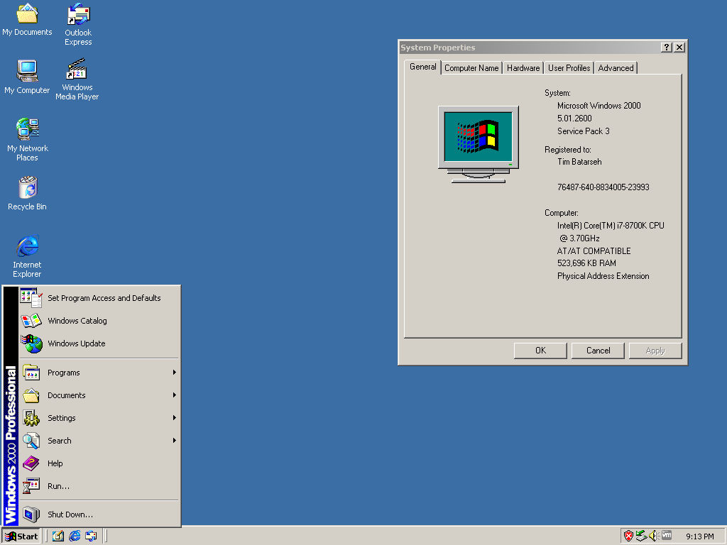
Task: Click the 'Tim Batarseh' registered name
Action: pyautogui.click(x=579, y=162)
